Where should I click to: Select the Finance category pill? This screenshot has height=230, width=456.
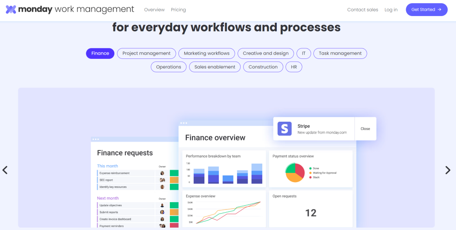click(x=100, y=53)
